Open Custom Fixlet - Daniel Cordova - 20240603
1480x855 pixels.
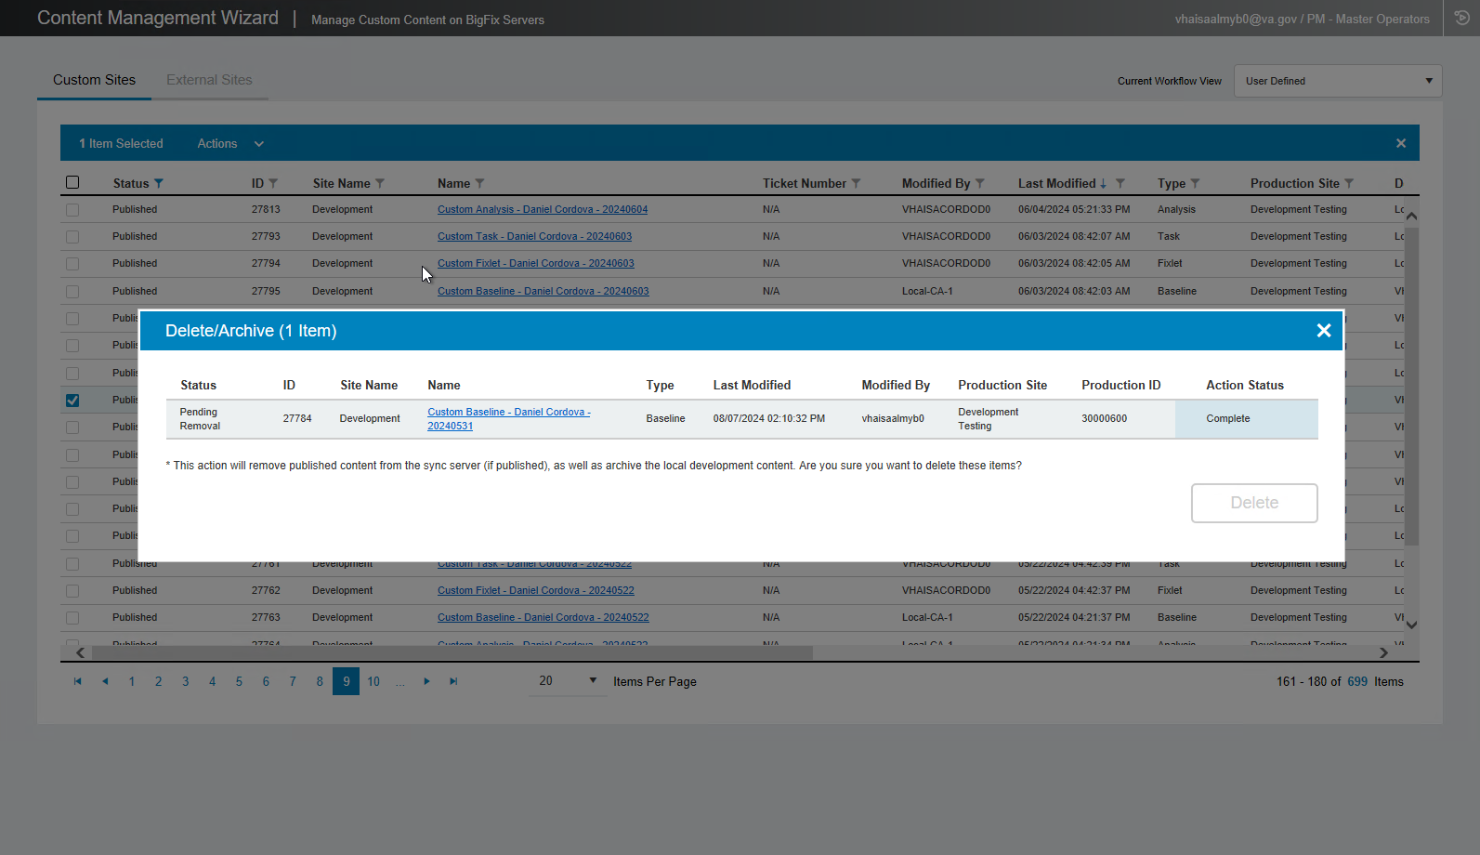[536, 263]
